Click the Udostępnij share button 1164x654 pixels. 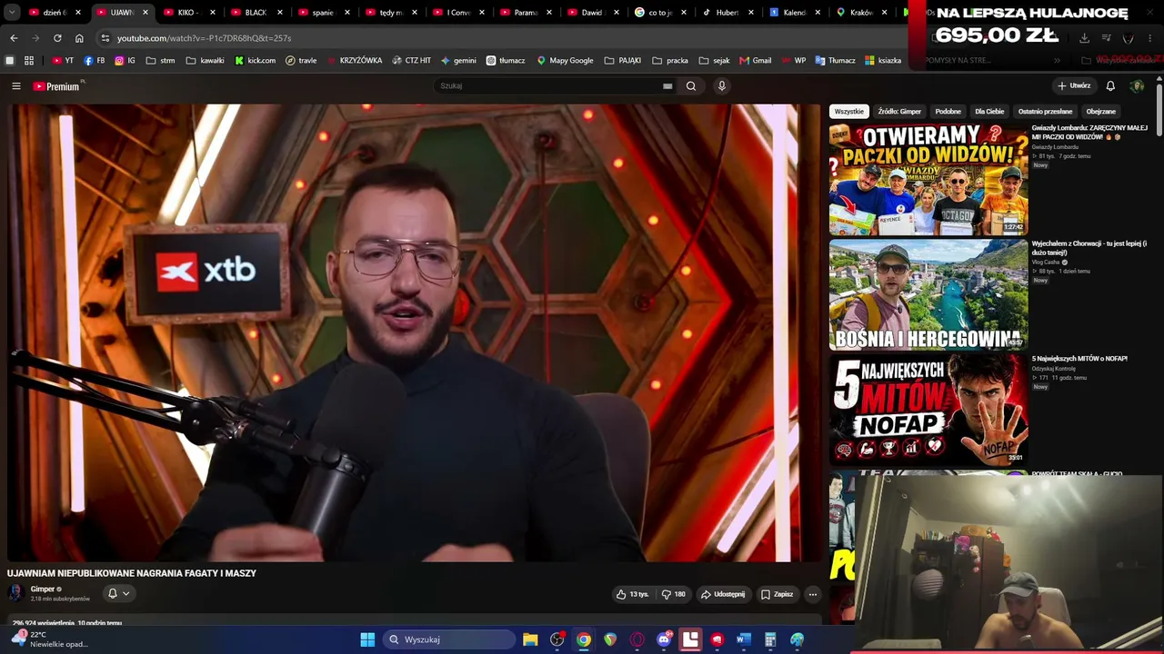pos(723,594)
